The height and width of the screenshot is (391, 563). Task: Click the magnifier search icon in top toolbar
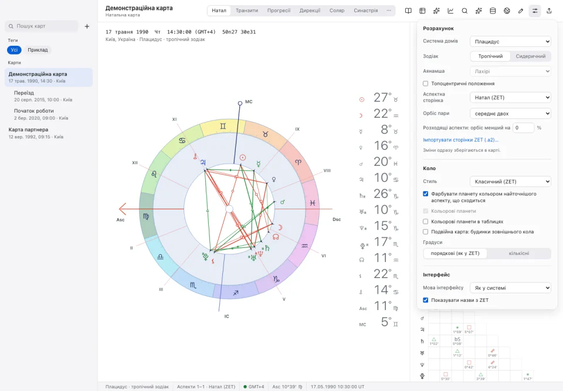464,11
